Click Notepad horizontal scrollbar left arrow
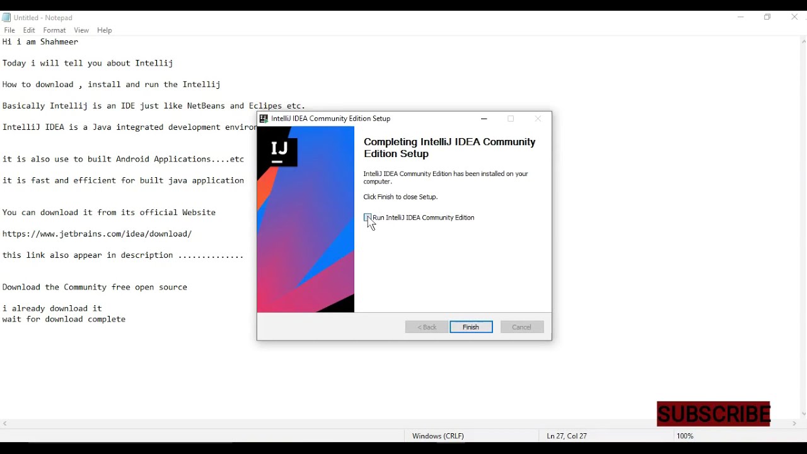 [5, 424]
